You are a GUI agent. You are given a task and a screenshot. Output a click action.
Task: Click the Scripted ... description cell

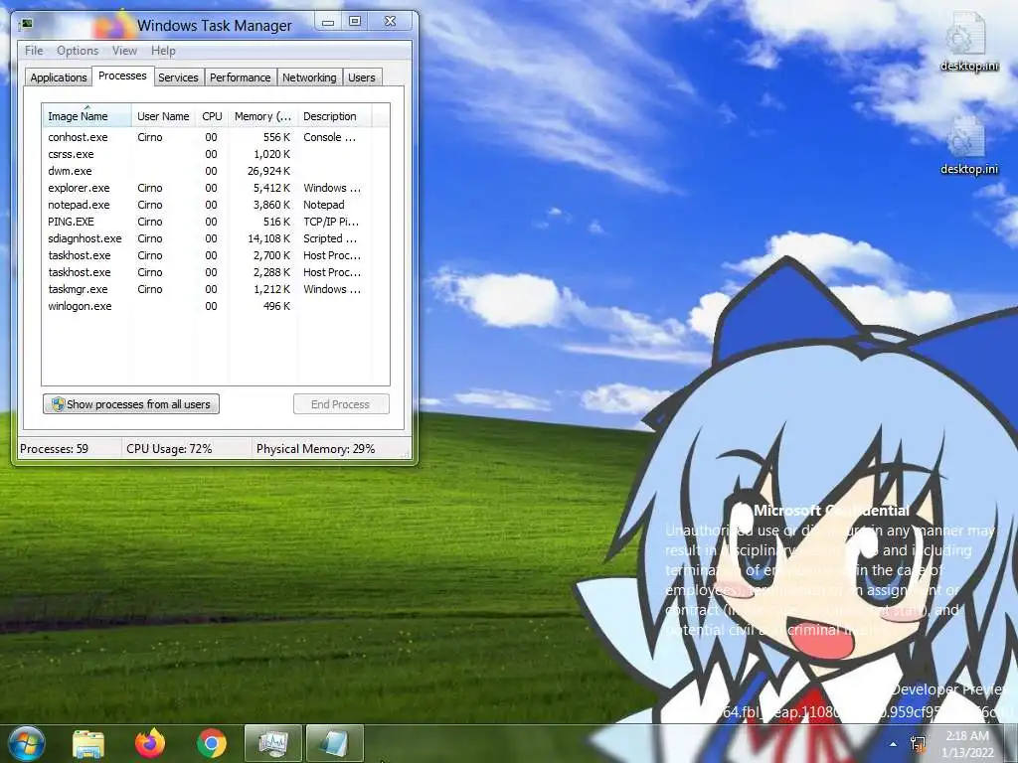(x=330, y=238)
